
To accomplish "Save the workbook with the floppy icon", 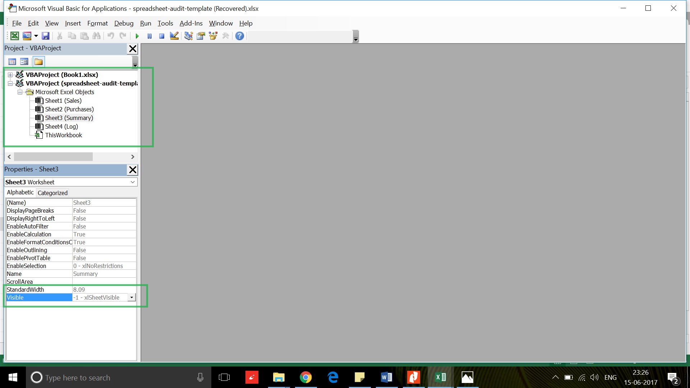I will pyautogui.click(x=46, y=36).
